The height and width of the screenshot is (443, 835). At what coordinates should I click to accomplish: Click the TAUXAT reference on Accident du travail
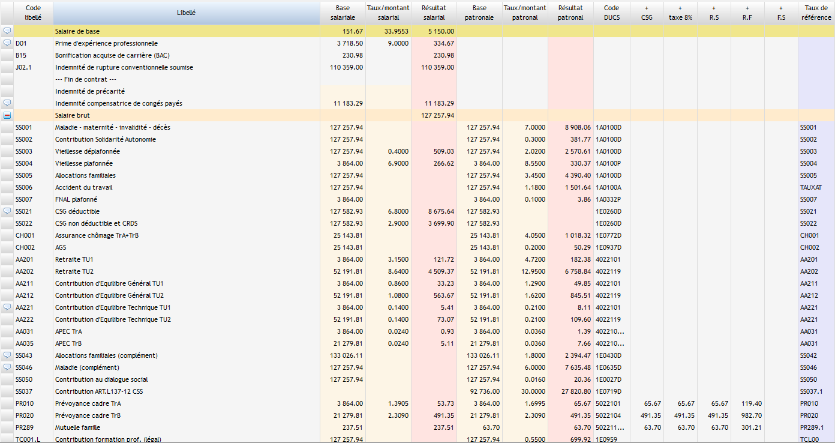810,187
